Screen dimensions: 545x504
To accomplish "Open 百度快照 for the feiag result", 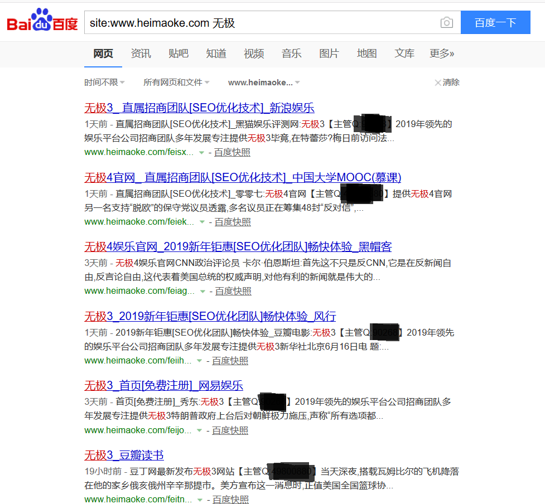I will point(233,290).
